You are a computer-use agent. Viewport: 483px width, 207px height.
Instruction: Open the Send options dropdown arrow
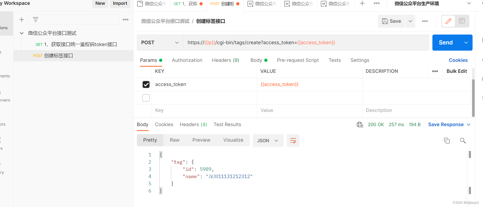466,43
